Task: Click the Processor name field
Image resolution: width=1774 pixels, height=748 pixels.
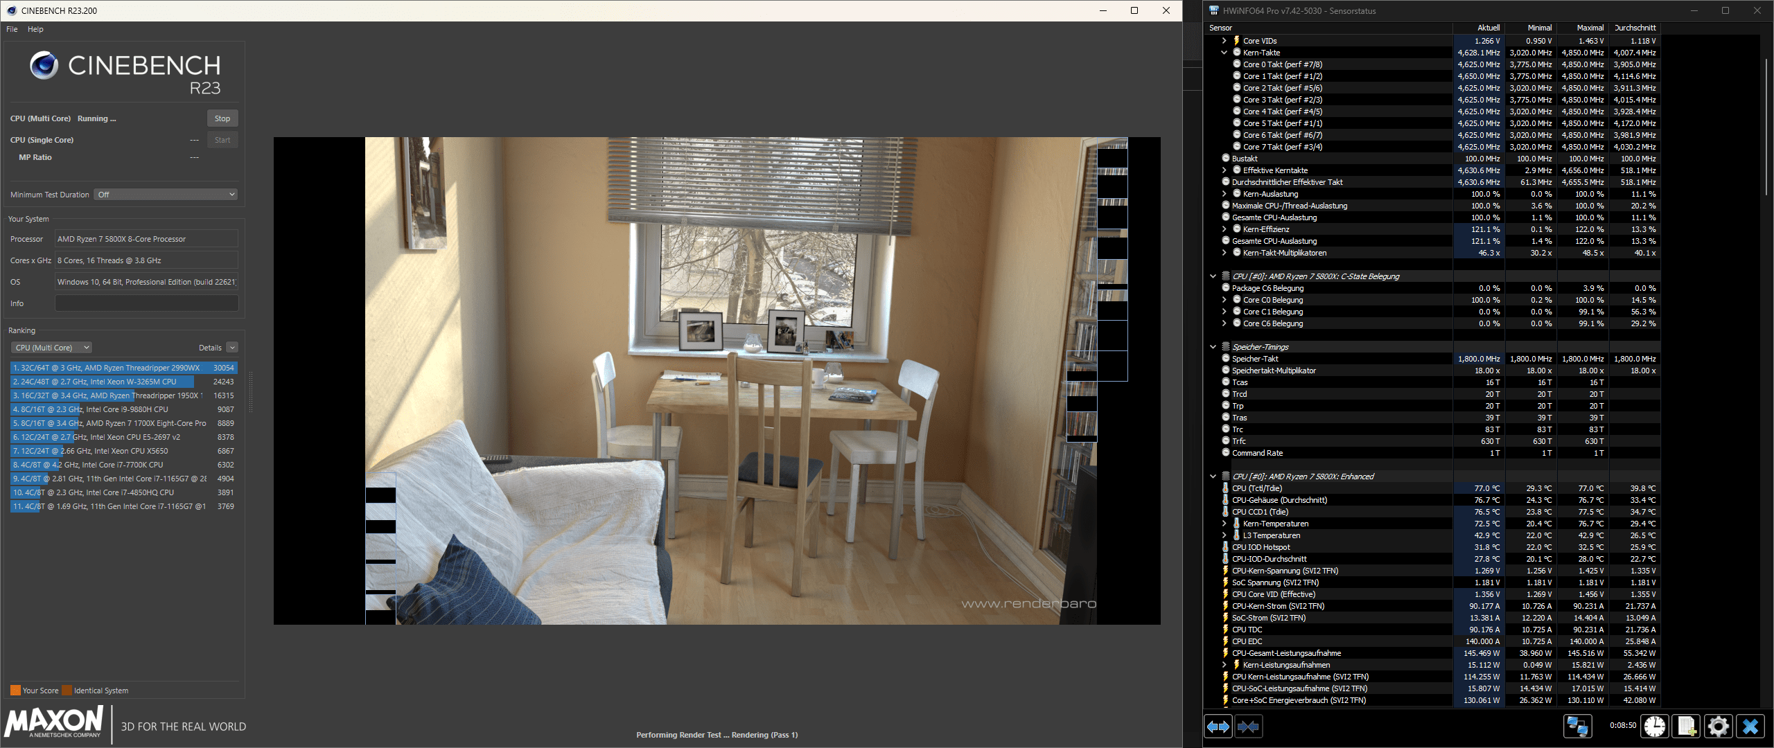Action: (x=146, y=239)
